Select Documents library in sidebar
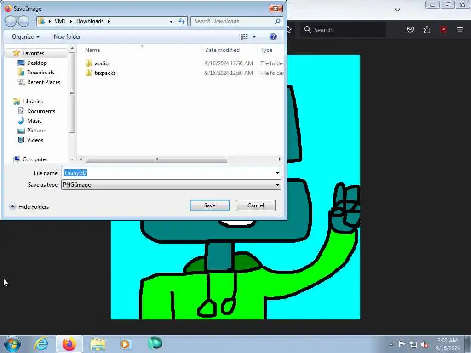 click(x=41, y=111)
